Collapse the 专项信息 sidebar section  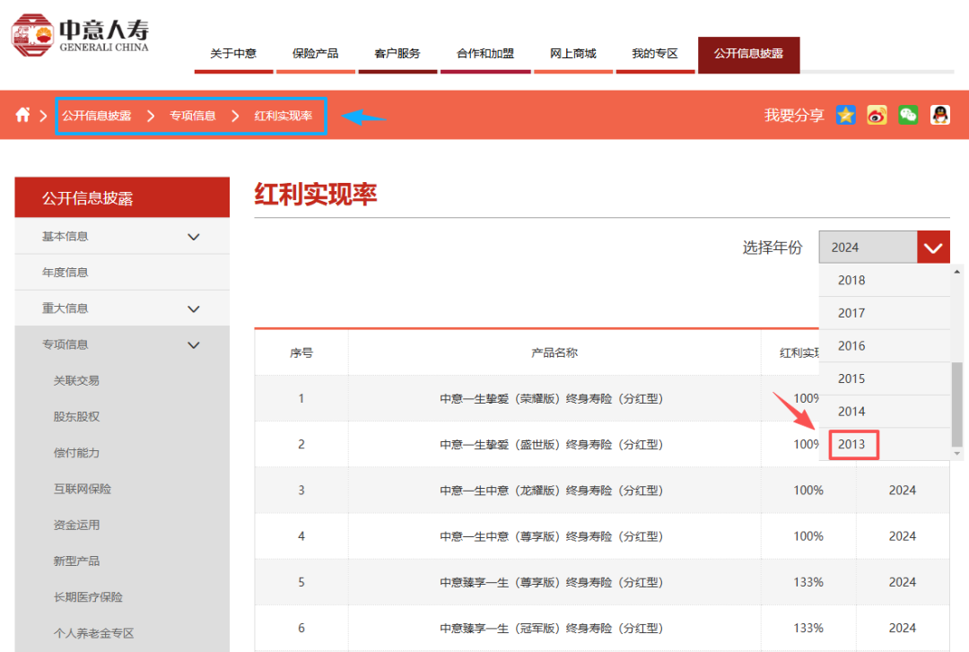click(x=193, y=344)
